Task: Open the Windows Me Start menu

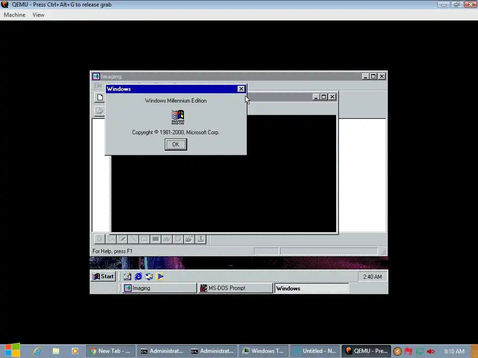Action: (103, 276)
